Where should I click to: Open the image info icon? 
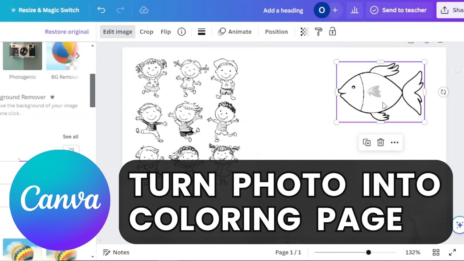[x=182, y=32]
